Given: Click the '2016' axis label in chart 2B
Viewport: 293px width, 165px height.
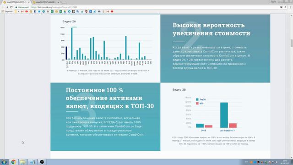Looking at the screenshot, I should pyautogui.click(x=203, y=130).
